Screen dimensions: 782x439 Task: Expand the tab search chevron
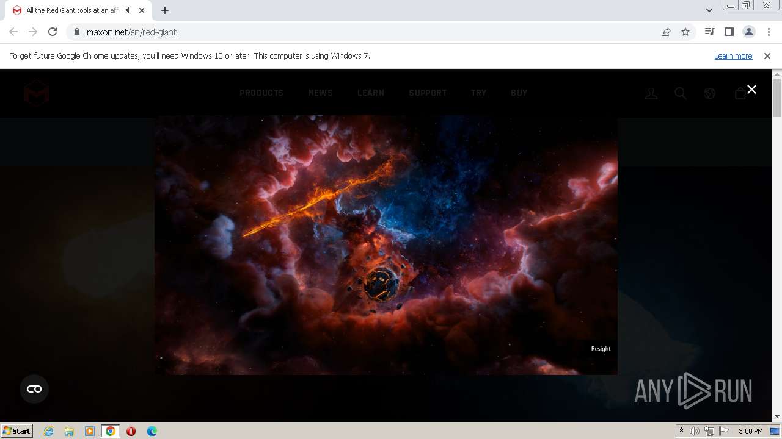click(709, 10)
